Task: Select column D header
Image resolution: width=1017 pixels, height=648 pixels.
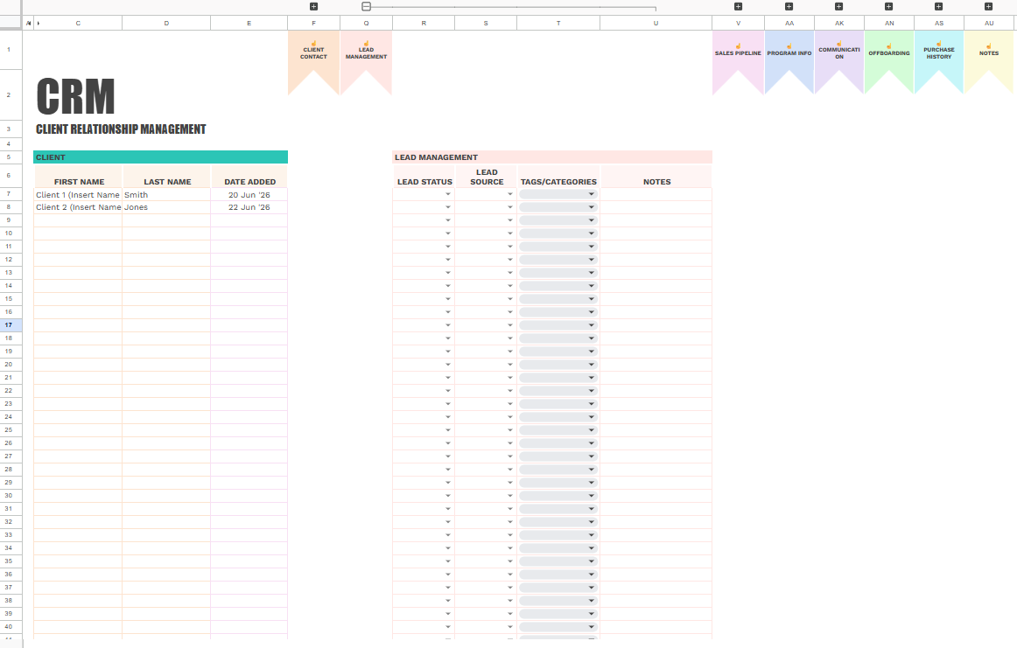Action: pyautogui.click(x=166, y=24)
